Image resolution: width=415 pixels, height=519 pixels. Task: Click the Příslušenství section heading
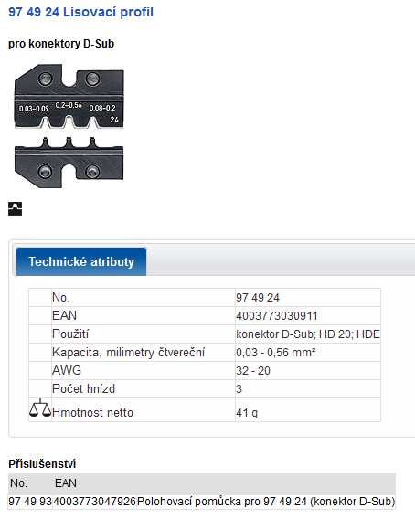tap(42, 464)
